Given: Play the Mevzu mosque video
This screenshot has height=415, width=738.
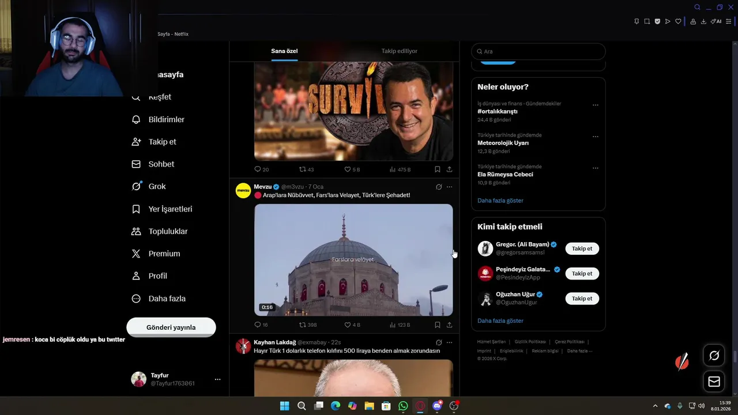Looking at the screenshot, I should tap(353, 260).
